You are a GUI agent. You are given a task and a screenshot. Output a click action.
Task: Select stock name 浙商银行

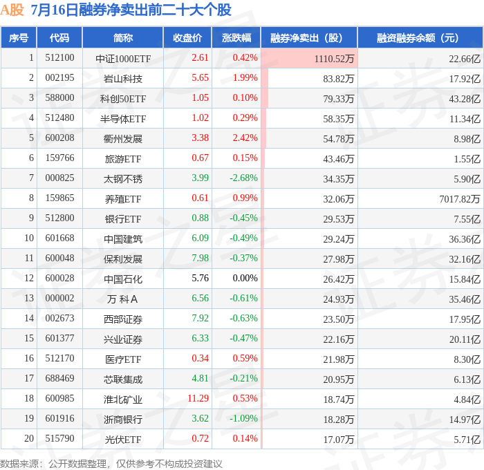coord(123,420)
